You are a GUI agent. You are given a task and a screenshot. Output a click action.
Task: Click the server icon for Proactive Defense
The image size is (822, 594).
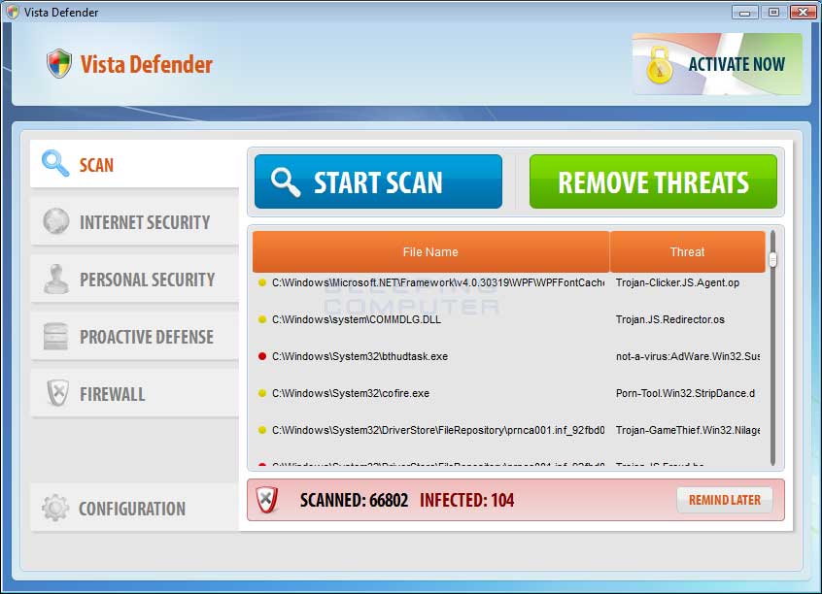point(55,336)
